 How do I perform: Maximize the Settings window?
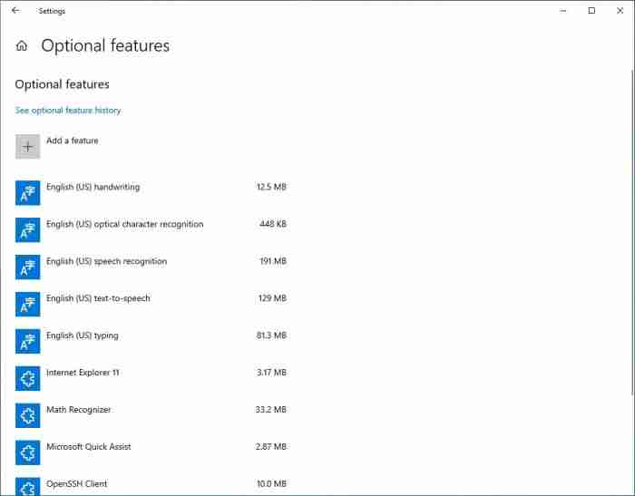(591, 11)
